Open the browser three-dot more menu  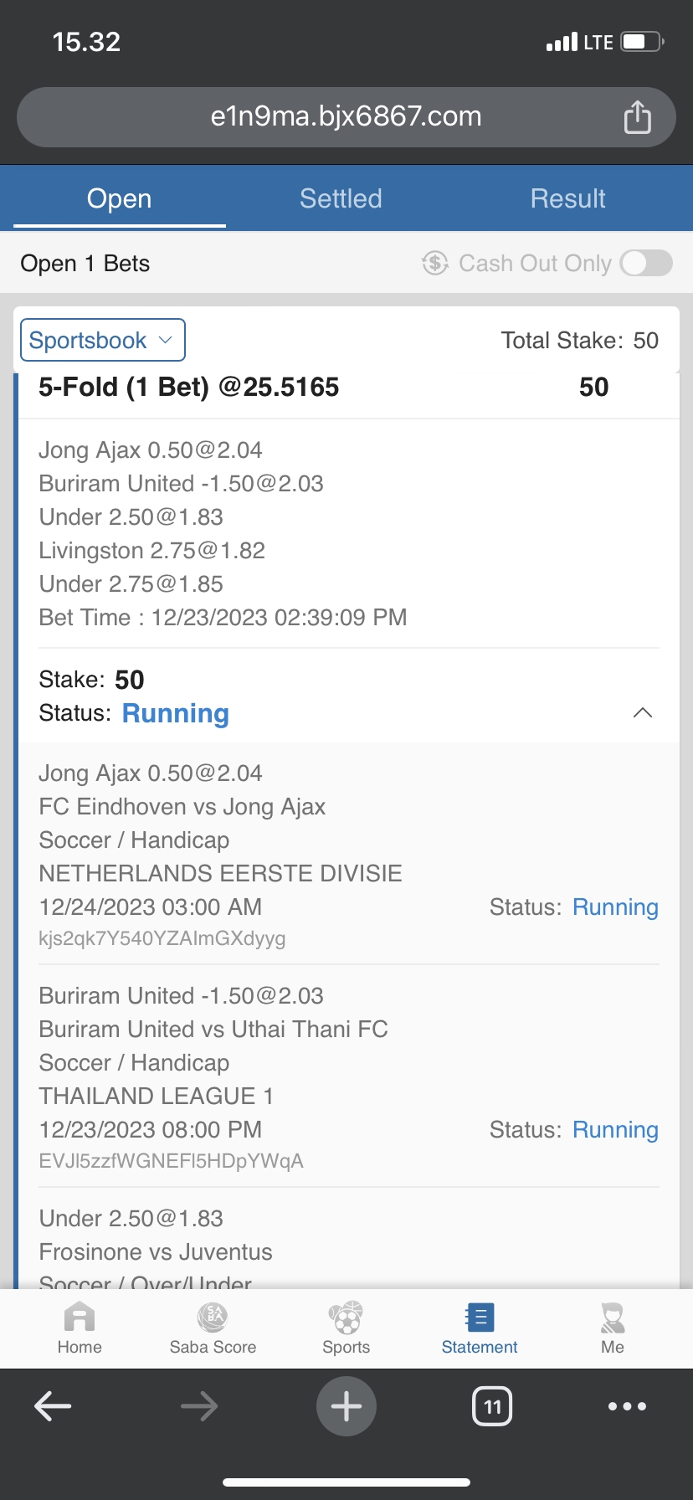[628, 1406]
